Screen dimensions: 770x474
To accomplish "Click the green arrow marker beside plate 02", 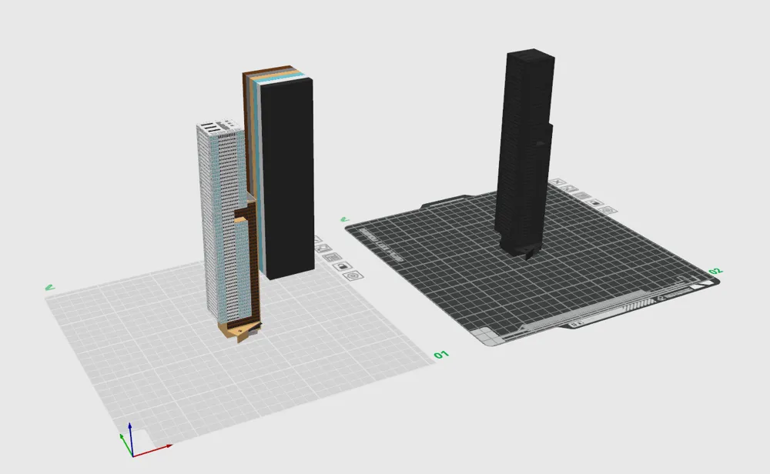I will pyautogui.click(x=344, y=218).
